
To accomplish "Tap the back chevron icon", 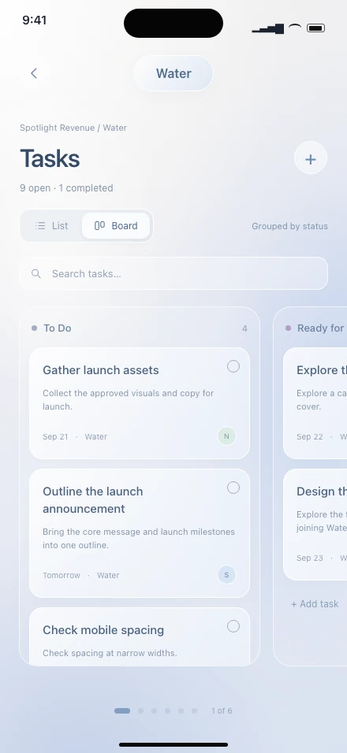I will [x=34, y=73].
